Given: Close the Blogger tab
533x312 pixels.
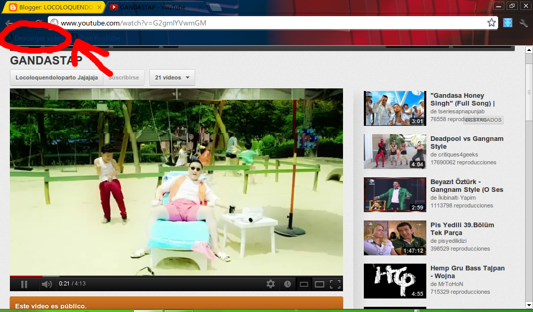Looking at the screenshot, I should pyautogui.click(x=99, y=7).
